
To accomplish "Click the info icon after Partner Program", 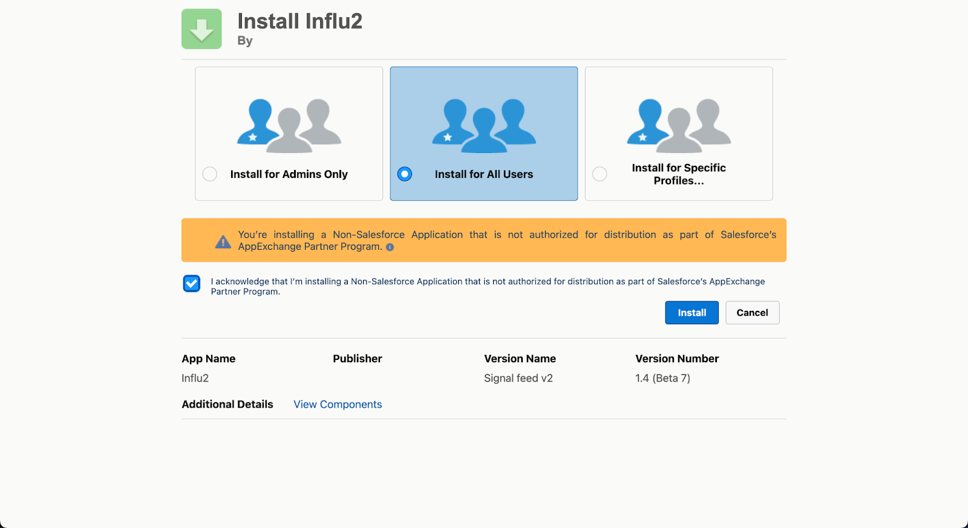I will click(390, 247).
